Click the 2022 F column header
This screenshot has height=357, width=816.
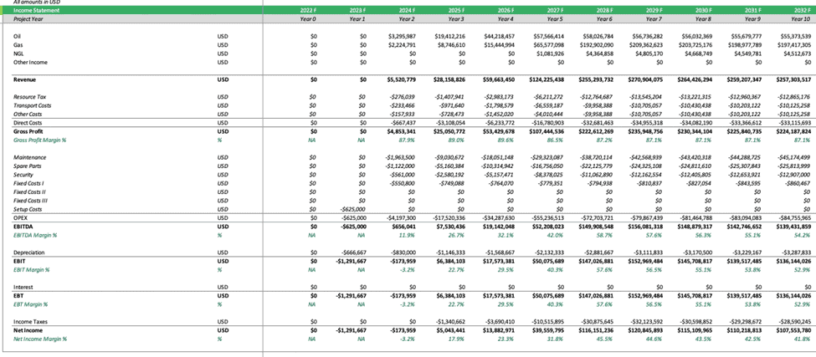point(308,10)
